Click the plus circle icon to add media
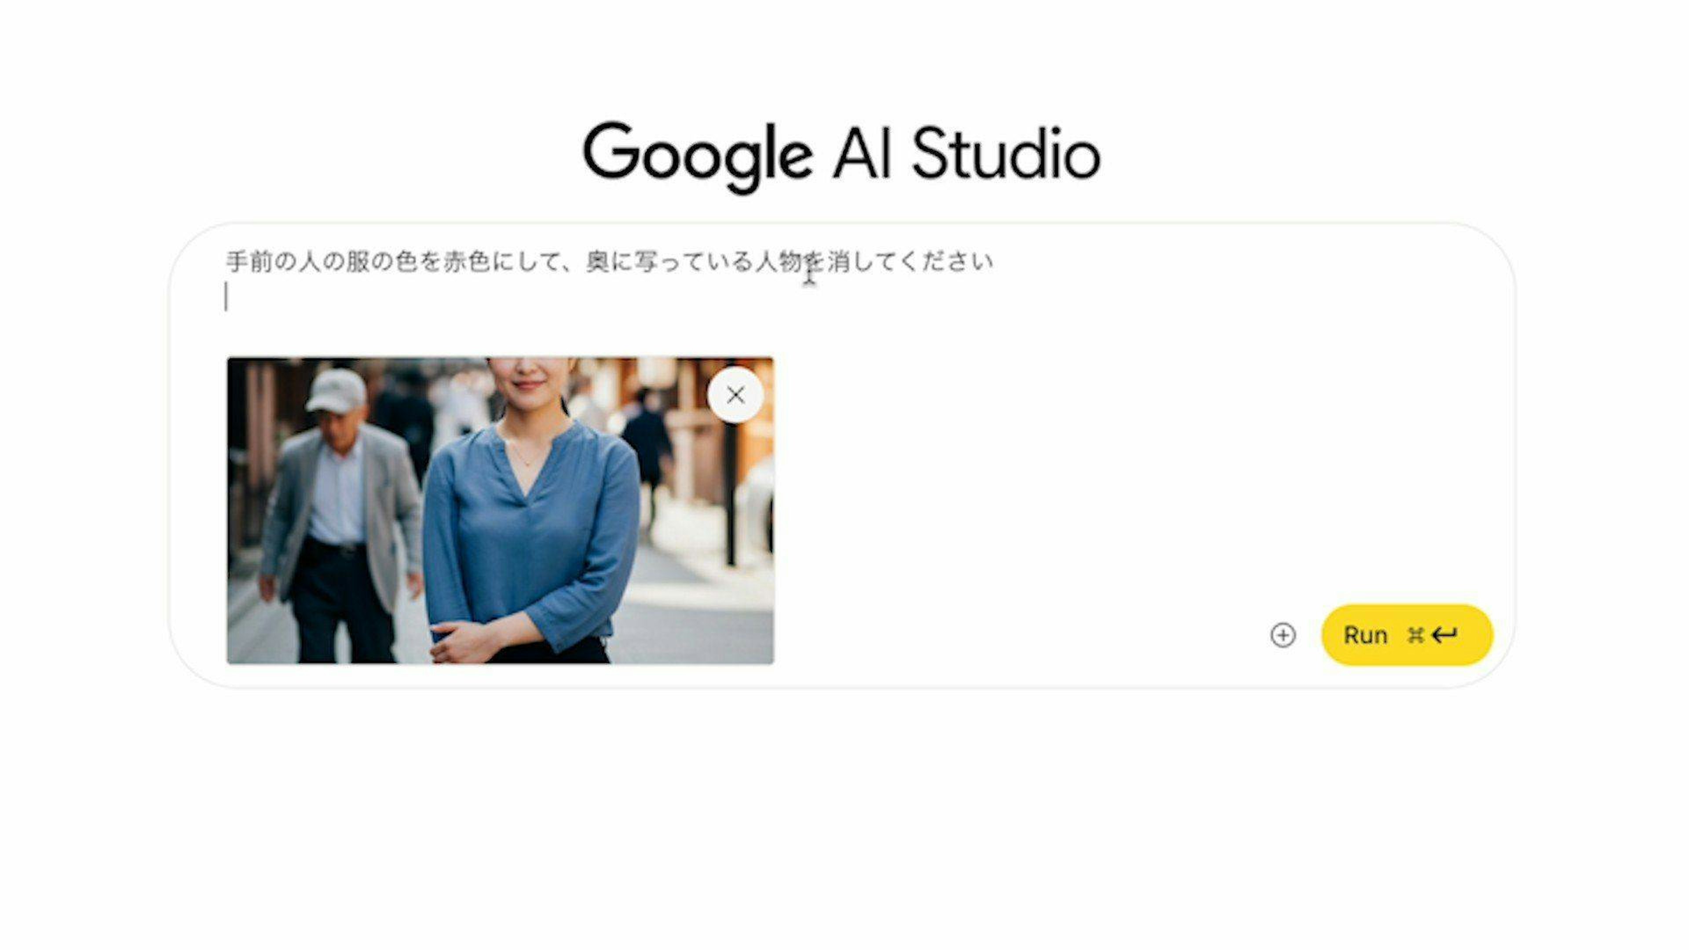 click(1283, 635)
